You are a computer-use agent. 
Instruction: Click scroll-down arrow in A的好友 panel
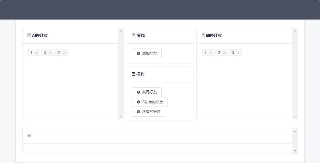pos(120,116)
